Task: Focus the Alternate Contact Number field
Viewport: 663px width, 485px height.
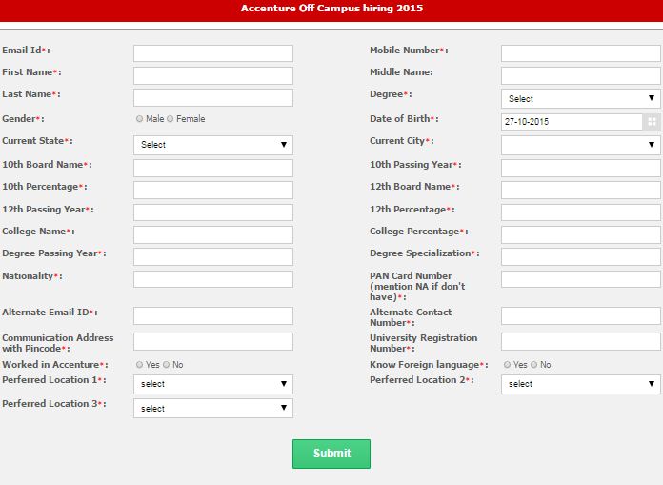Action: click(580, 315)
